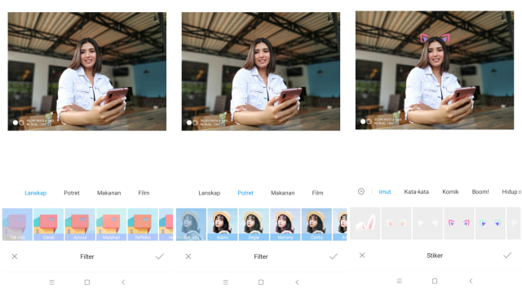Select the Hidup sticker category

coord(511,192)
